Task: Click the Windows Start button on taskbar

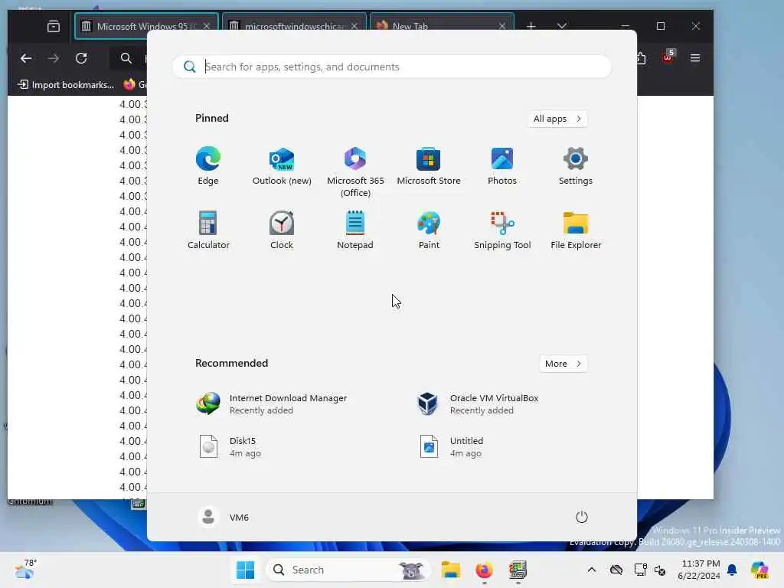Action: 245,570
